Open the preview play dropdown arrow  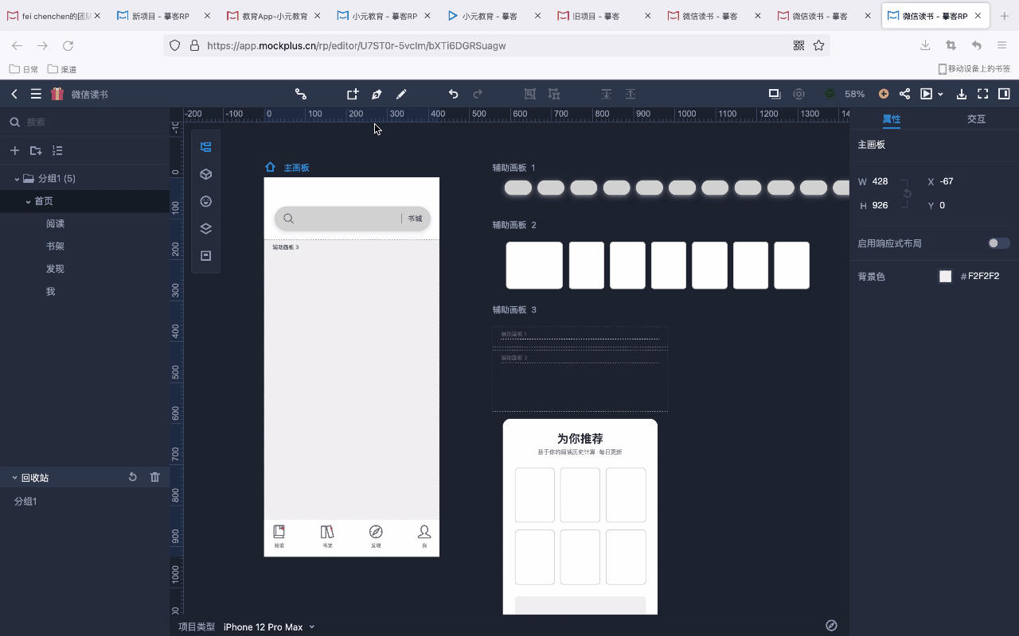(940, 94)
